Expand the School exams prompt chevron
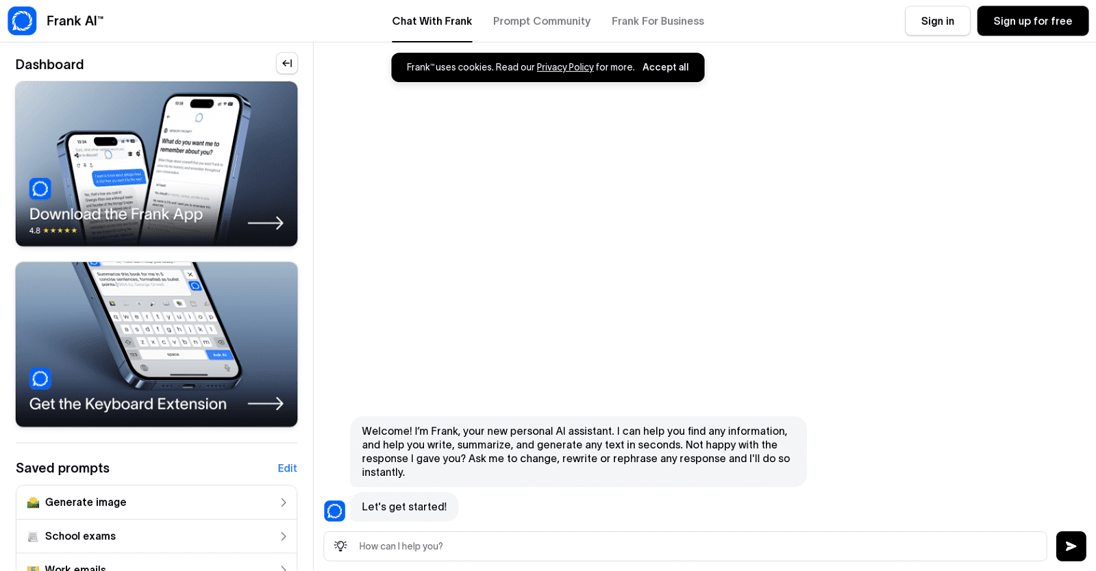Image resolution: width=1096 pixels, height=571 pixels. point(283,536)
